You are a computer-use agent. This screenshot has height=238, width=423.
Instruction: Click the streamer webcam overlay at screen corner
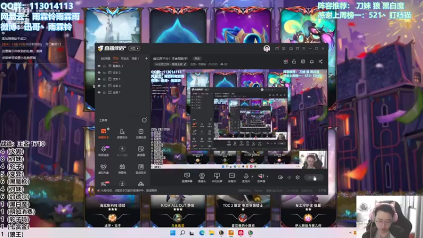click(390, 217)
